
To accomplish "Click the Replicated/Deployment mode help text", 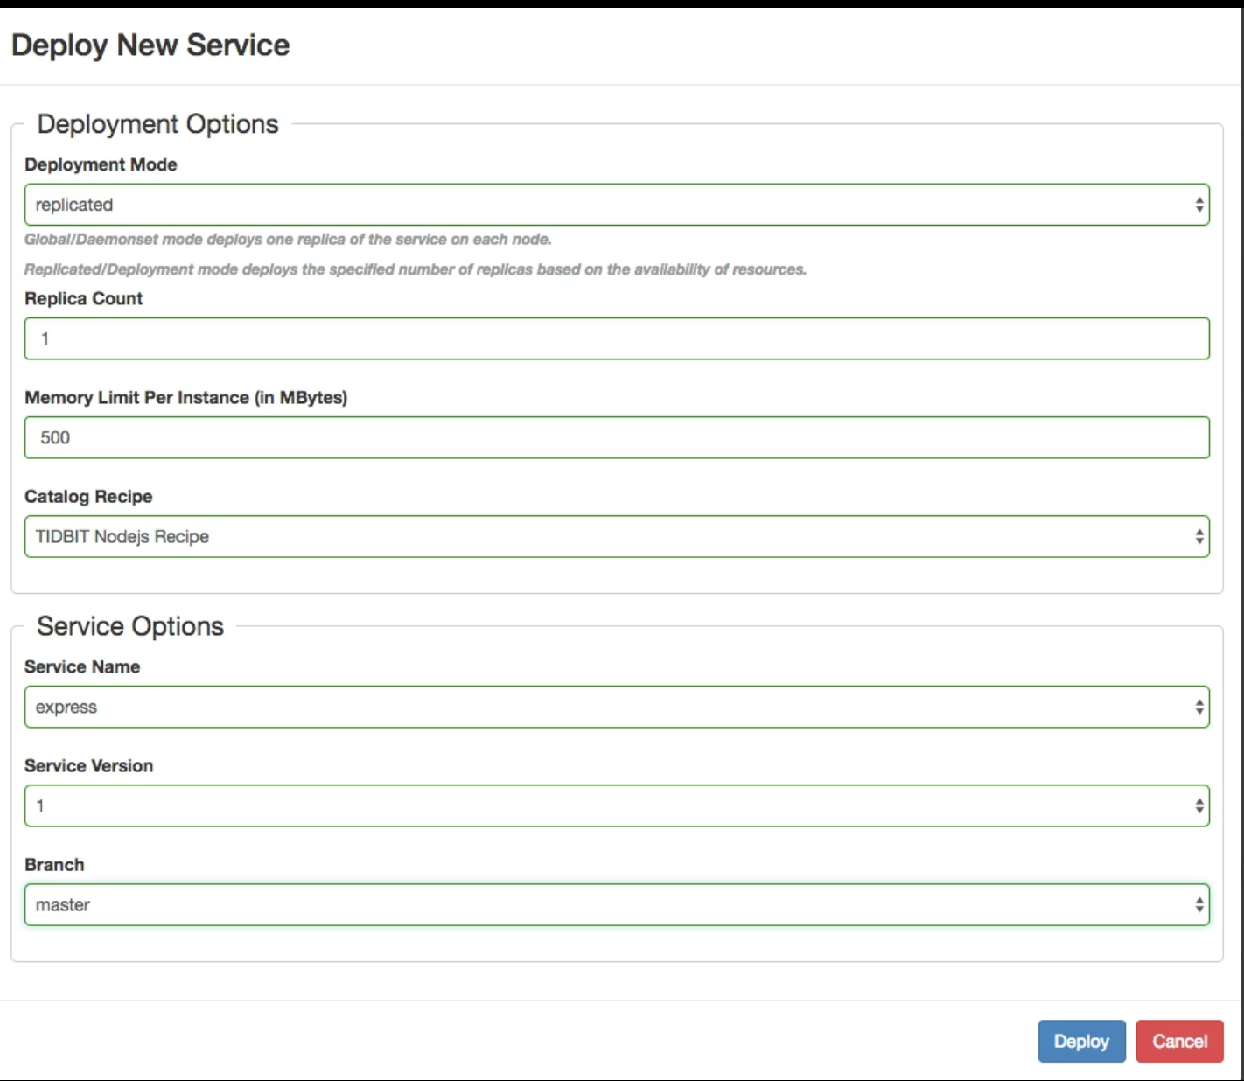I will click(416, 269).
